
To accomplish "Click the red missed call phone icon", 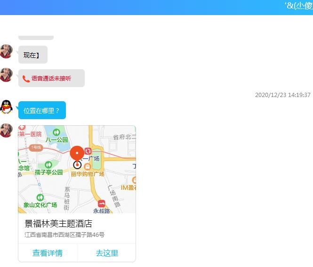I will tap(26, 79).
